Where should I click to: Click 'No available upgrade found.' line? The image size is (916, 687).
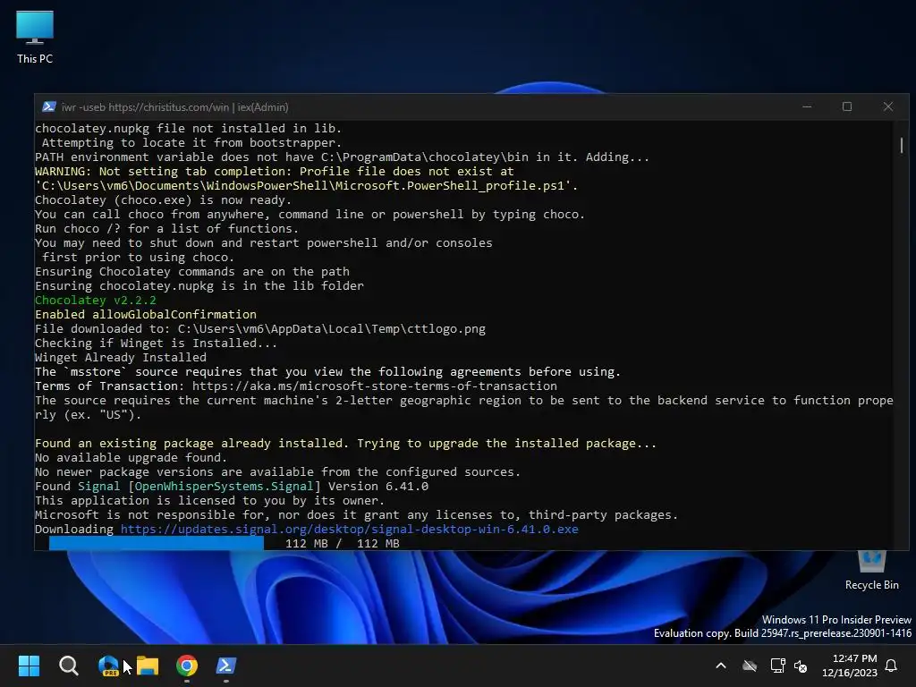click(x=131, y=457)
